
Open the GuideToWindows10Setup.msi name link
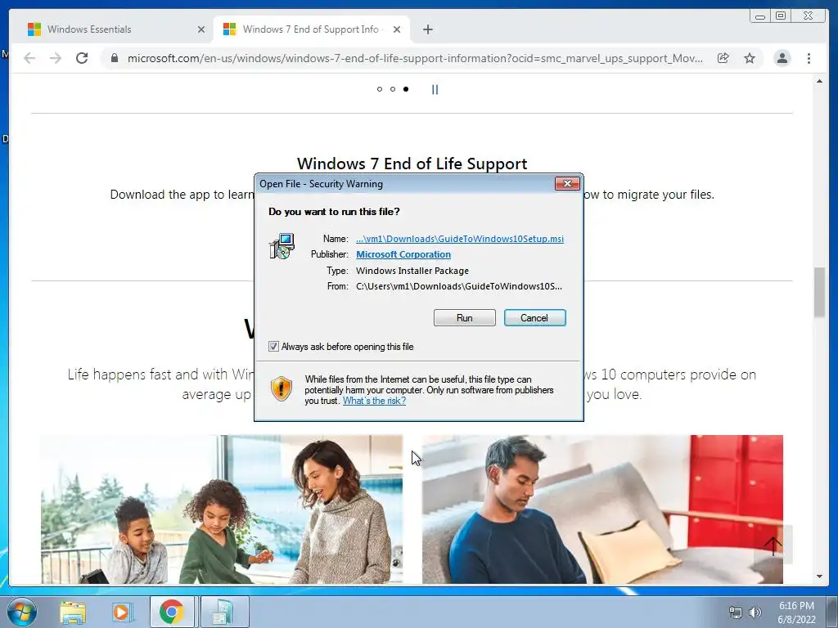(460, 239)
